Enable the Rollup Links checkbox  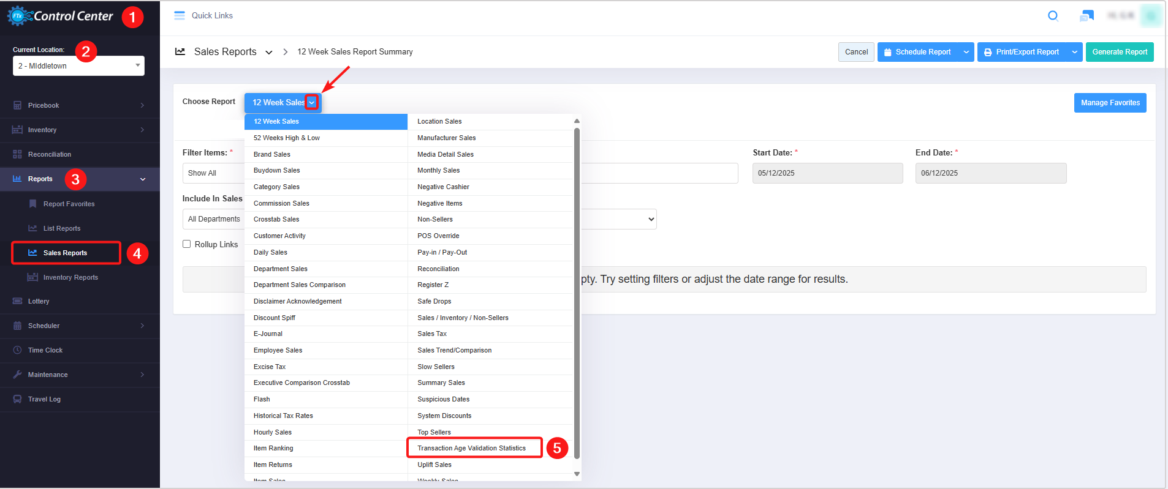[187, 244]
